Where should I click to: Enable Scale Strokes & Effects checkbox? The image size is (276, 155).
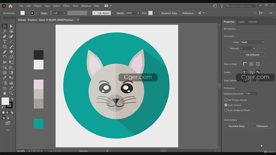coord(226,110)
